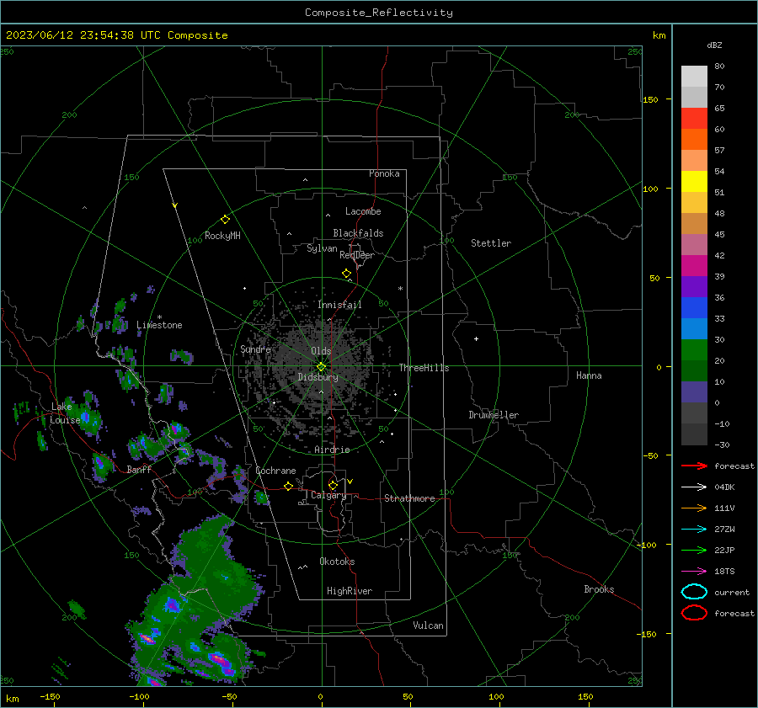Select the RockyMH label
The width and height of the screenshot is (758, 708).
point(222,236)
